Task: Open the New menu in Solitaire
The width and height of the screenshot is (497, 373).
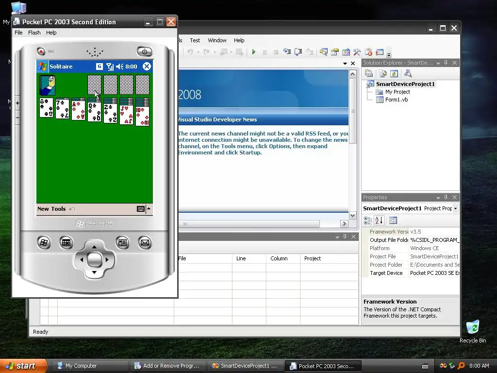Action: [43, 209]
